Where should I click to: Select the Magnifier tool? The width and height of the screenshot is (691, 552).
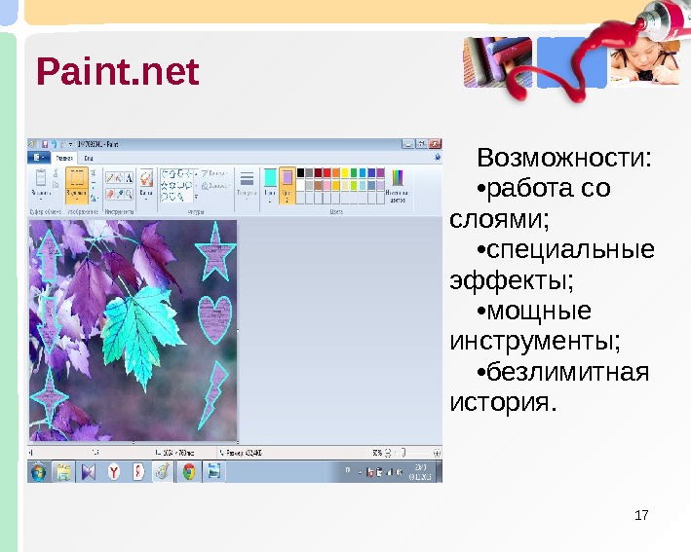click(129, 194)
